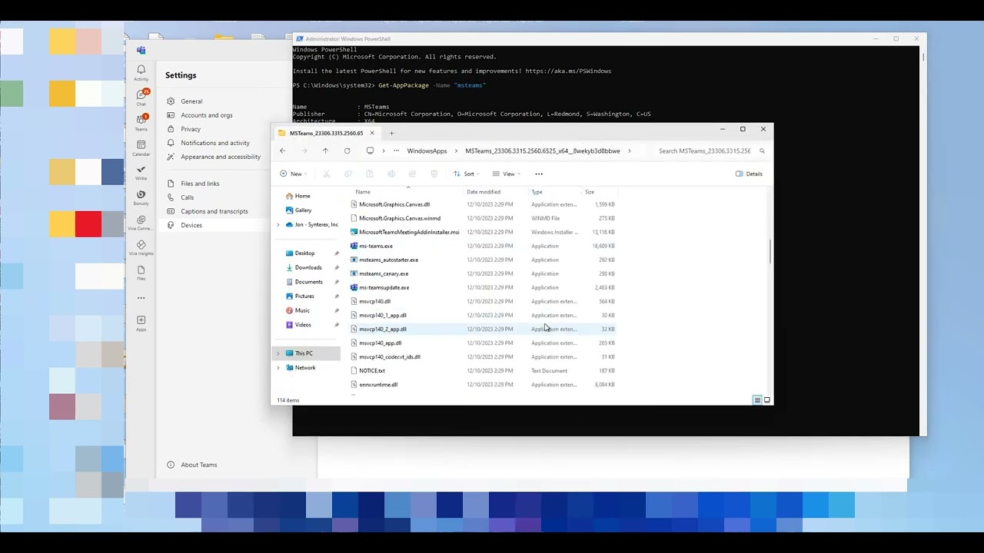The image size is (984, 553).
Task: Open Activity in Teams sidebar
Action: coord(141,73)
